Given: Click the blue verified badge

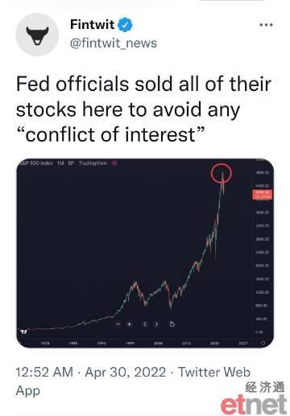Looking at the screenshot, I should pos(126,25).
